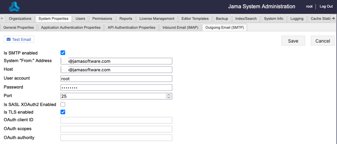
Task: Open the Cache Statistics tab
Action: [x=319, y=19]
